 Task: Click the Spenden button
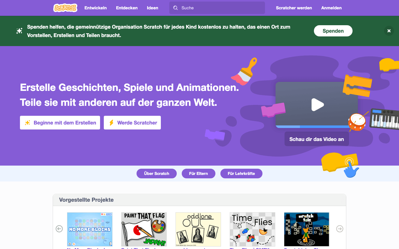(x=333, y=31)
